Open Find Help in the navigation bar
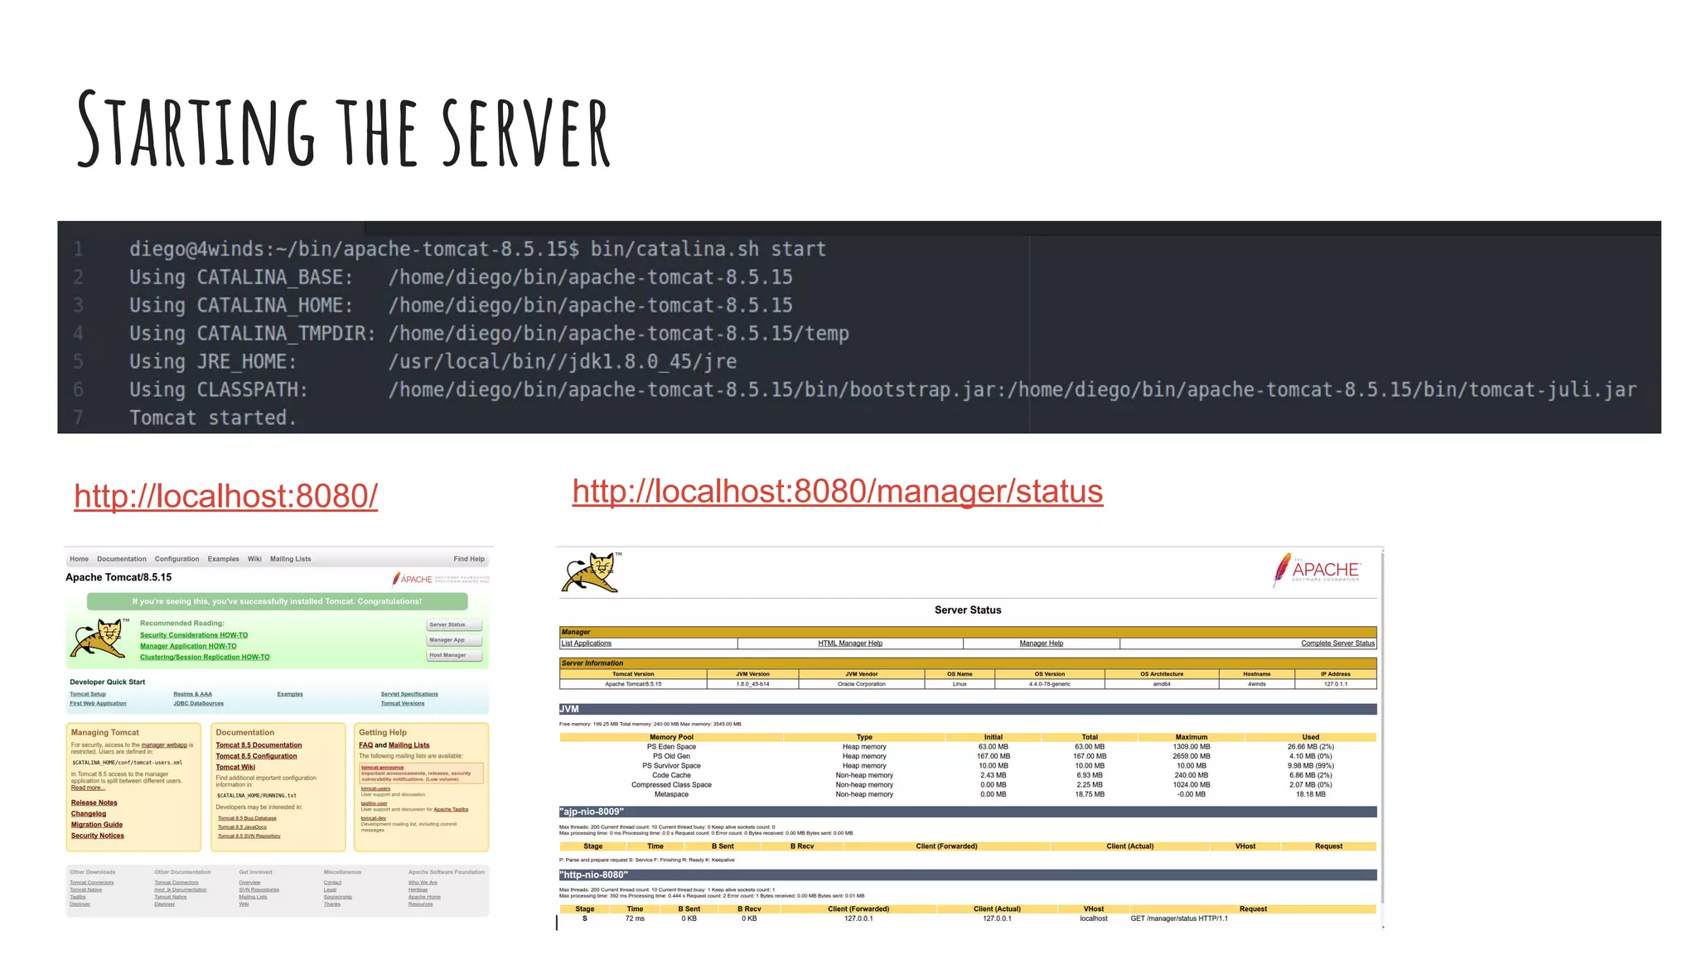 pos(469,559)
